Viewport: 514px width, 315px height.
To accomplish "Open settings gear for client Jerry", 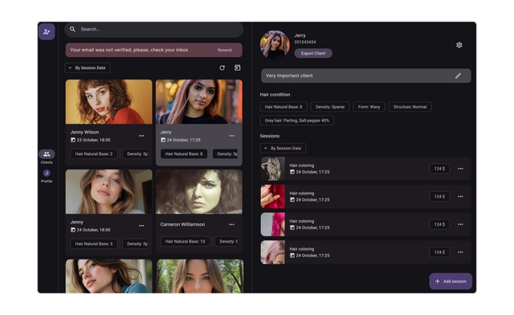I will click(x=459, y=45).
